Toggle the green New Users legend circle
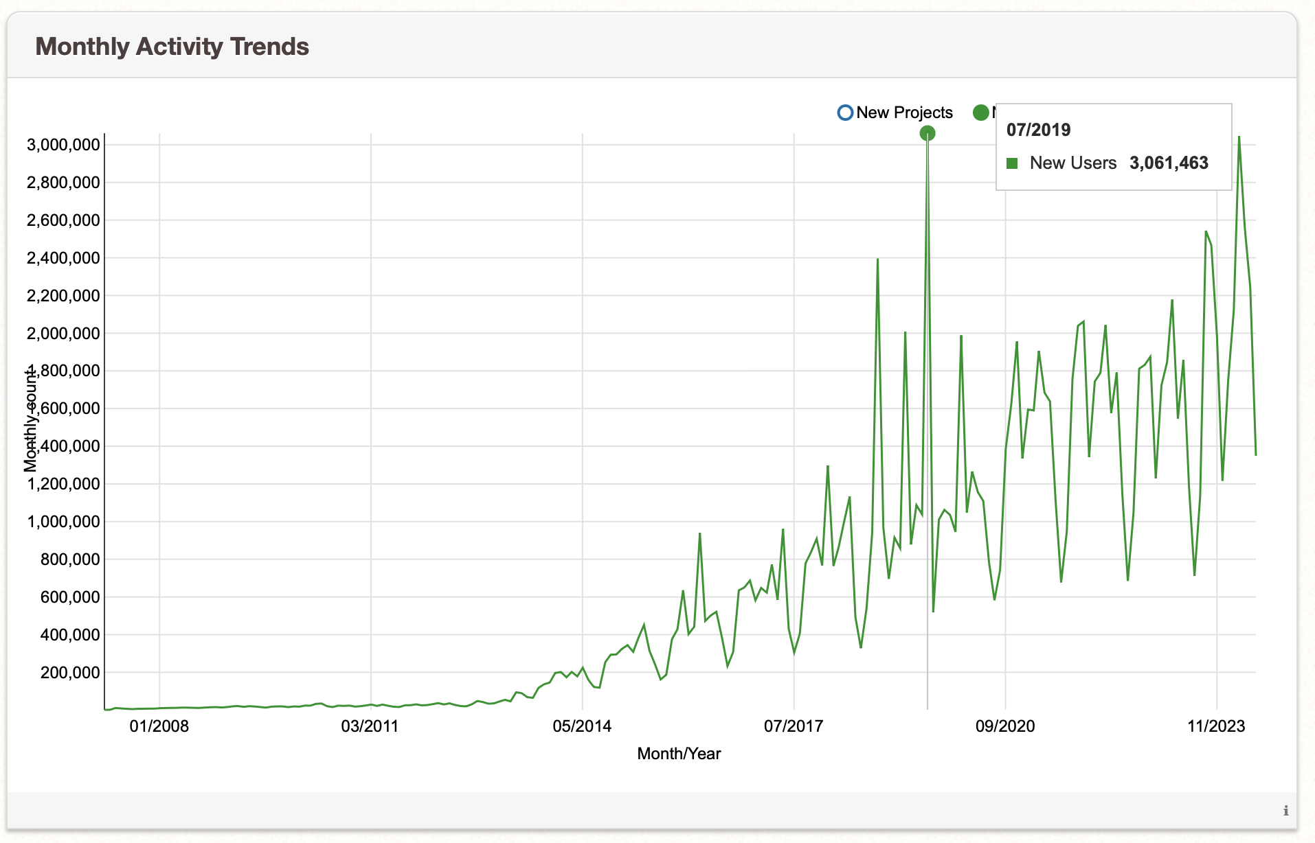 pyautogui.click(x=981, y=113)
